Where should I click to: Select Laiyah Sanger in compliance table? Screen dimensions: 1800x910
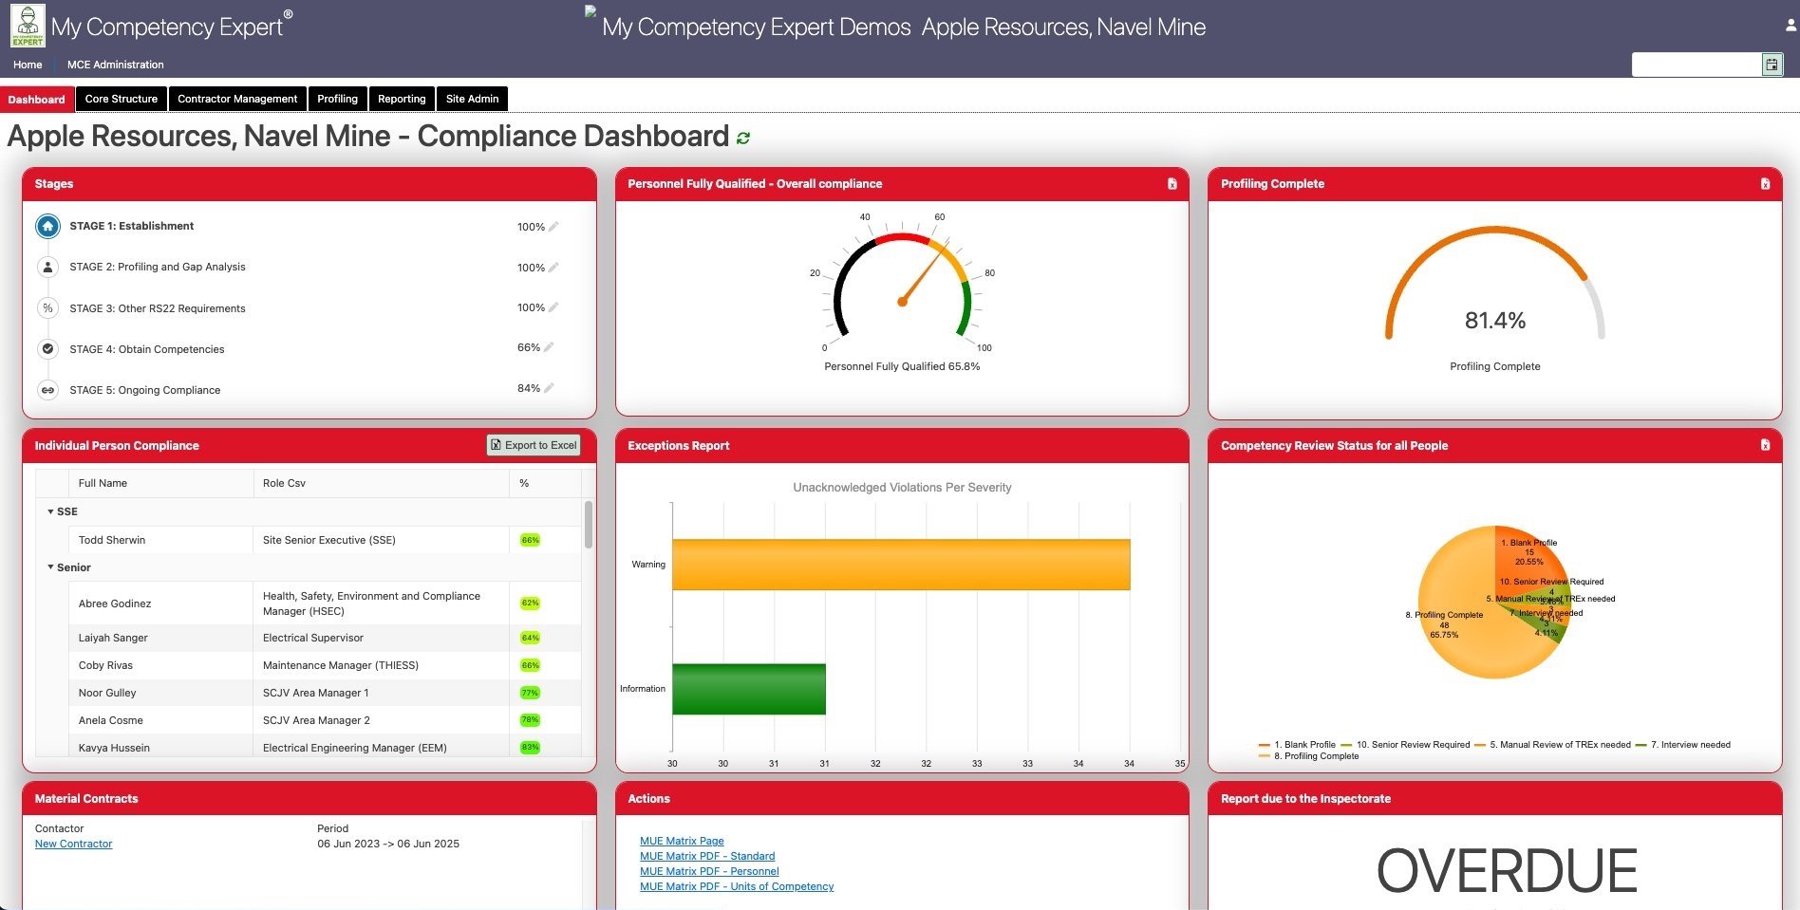coord(113,638)
